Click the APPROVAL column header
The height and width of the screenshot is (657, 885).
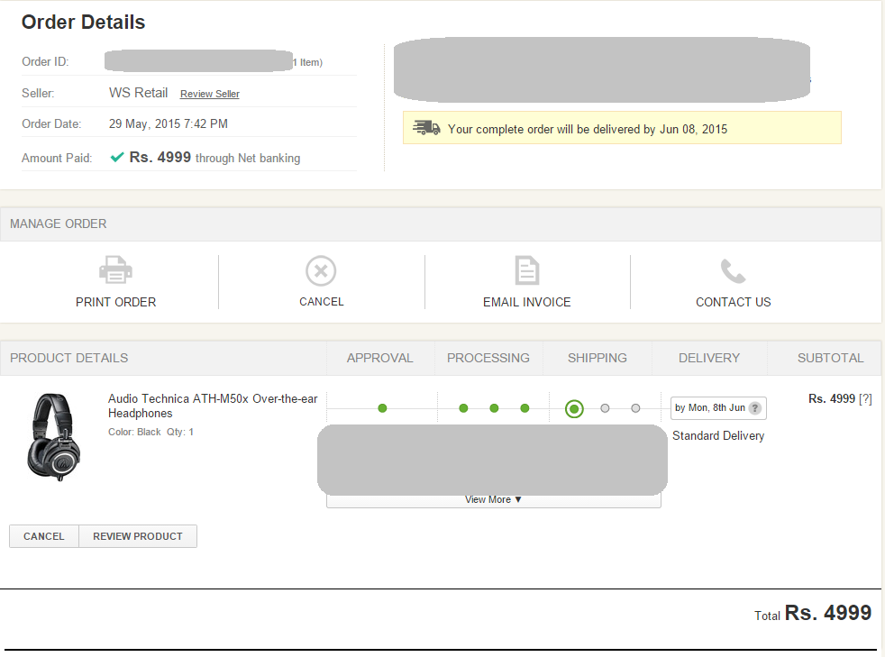pyautogui.click(x=379, y=358)
